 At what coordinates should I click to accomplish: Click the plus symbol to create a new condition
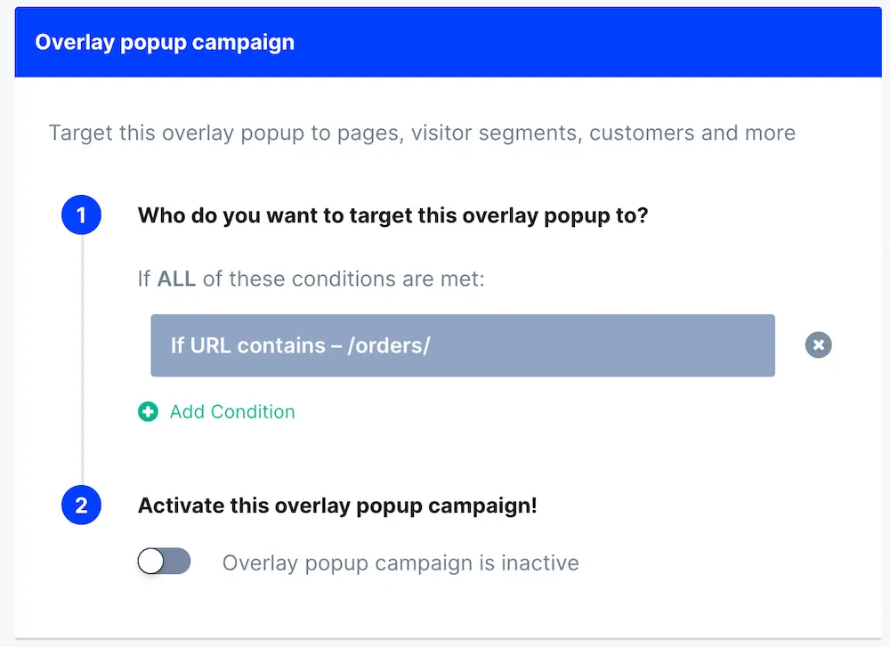click(x=148, y=411)
